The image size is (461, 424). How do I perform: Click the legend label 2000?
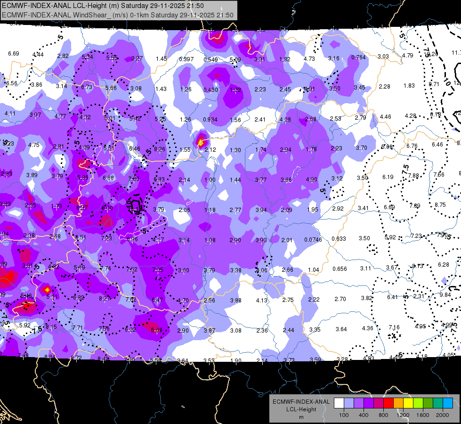[x=443, y=415]
